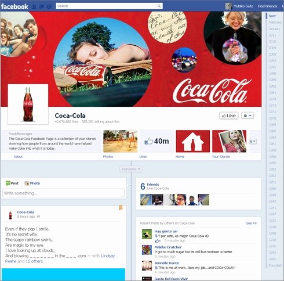284x281 pixels.
Task: Open Coca-Cola post author link
Action: click(x=26, y=212)
